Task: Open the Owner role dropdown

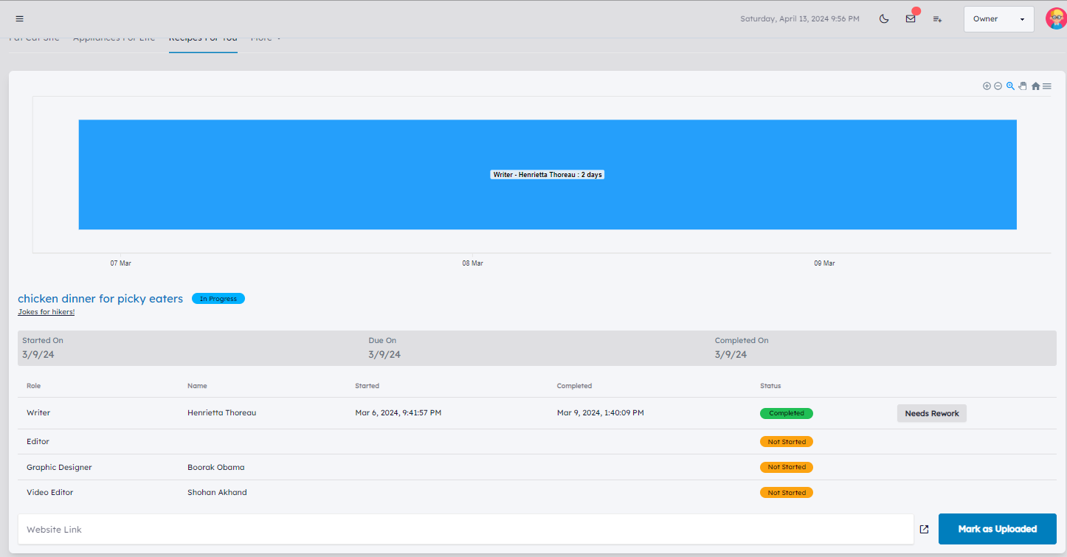Action: click(x=999, y=19)
